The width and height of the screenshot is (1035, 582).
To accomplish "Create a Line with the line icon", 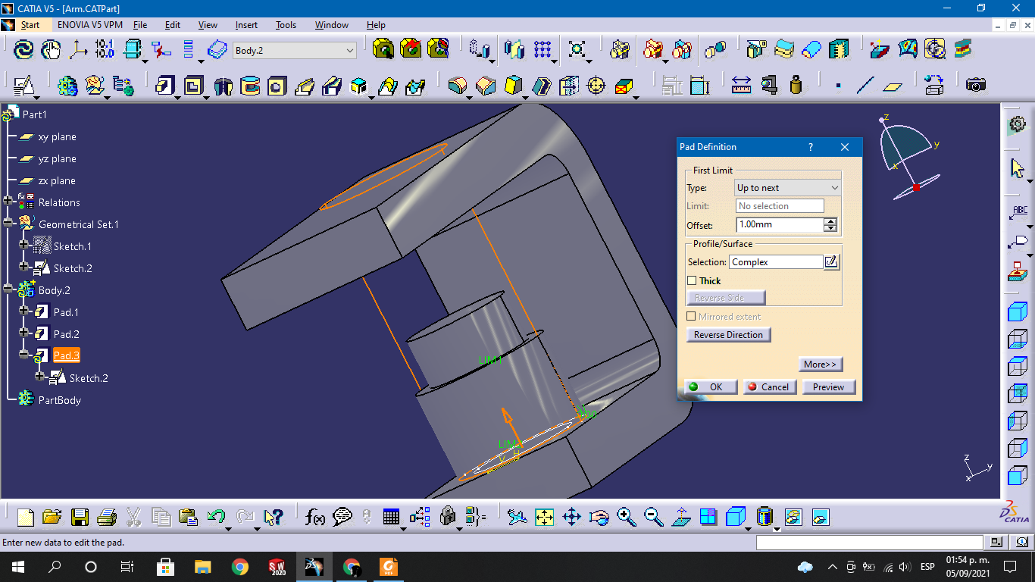I will click(865, 86).
